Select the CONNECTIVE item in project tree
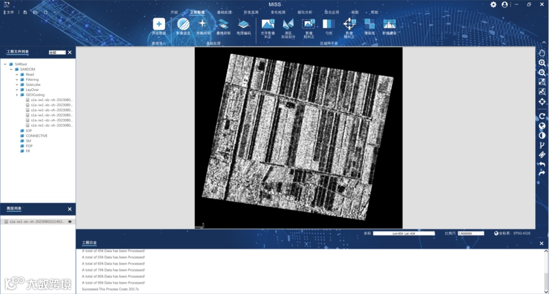This screenshot has width=550, height=294. pos(36,136)
